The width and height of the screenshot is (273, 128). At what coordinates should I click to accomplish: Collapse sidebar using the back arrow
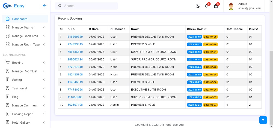pos(44,6)
